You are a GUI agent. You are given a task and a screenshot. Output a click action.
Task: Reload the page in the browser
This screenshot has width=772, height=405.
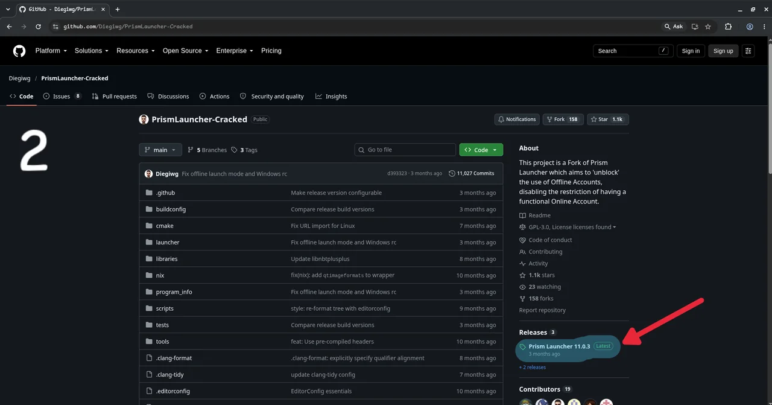39,27
